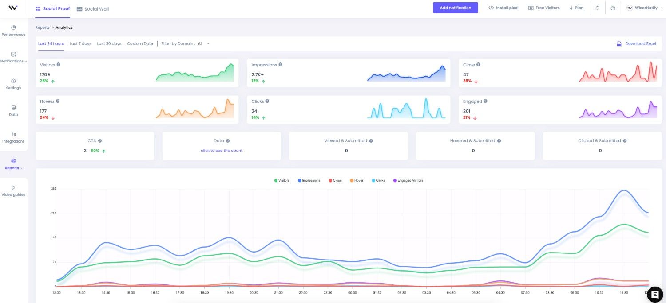Click 'click to see the count' link
The height and width of the screenshot is (303, 666).
point(222,151)
